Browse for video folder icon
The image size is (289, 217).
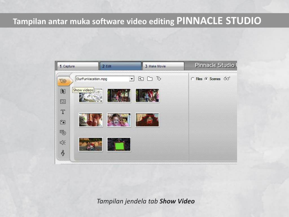point(150,79)
